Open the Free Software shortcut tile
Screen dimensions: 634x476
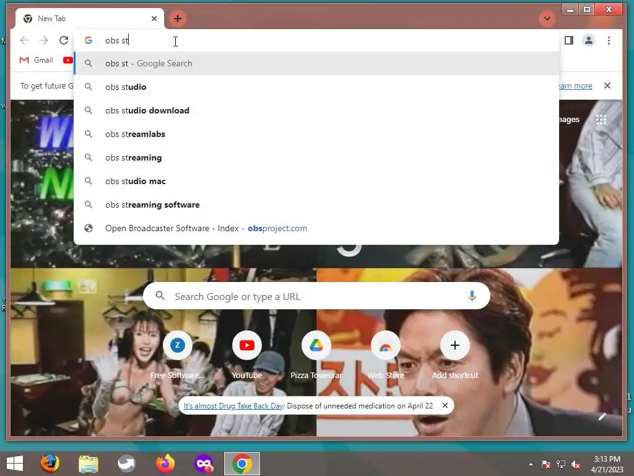tap(178, 355)
